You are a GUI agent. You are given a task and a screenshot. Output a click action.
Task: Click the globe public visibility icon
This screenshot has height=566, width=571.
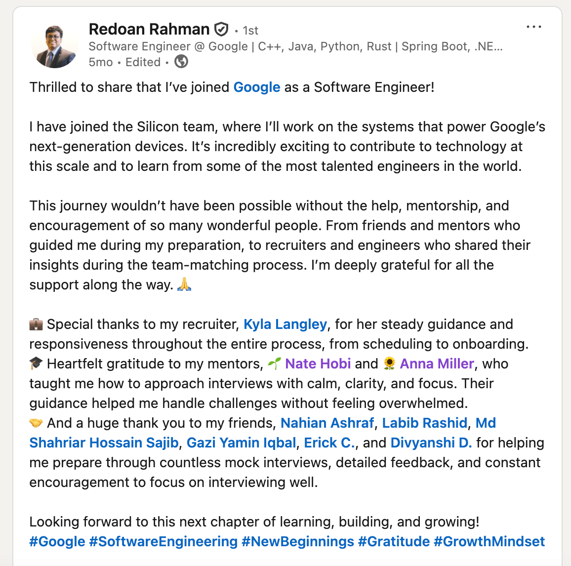[x=181, y=62]
